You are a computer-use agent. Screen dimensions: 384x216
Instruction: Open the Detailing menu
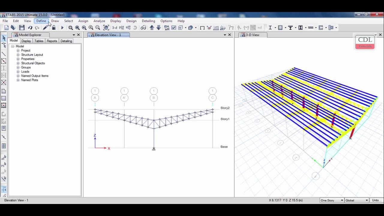148,21
